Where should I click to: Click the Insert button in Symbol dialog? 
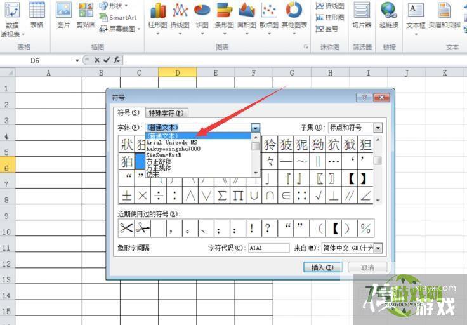pyautogui.click(x=322, y=267)
